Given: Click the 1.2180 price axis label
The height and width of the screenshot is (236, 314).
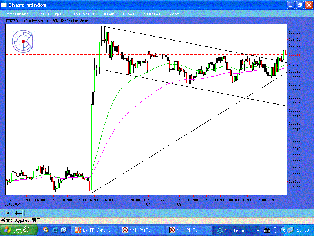Looking at the screenshot, I should pyautogui.click(x=295, y=188).
